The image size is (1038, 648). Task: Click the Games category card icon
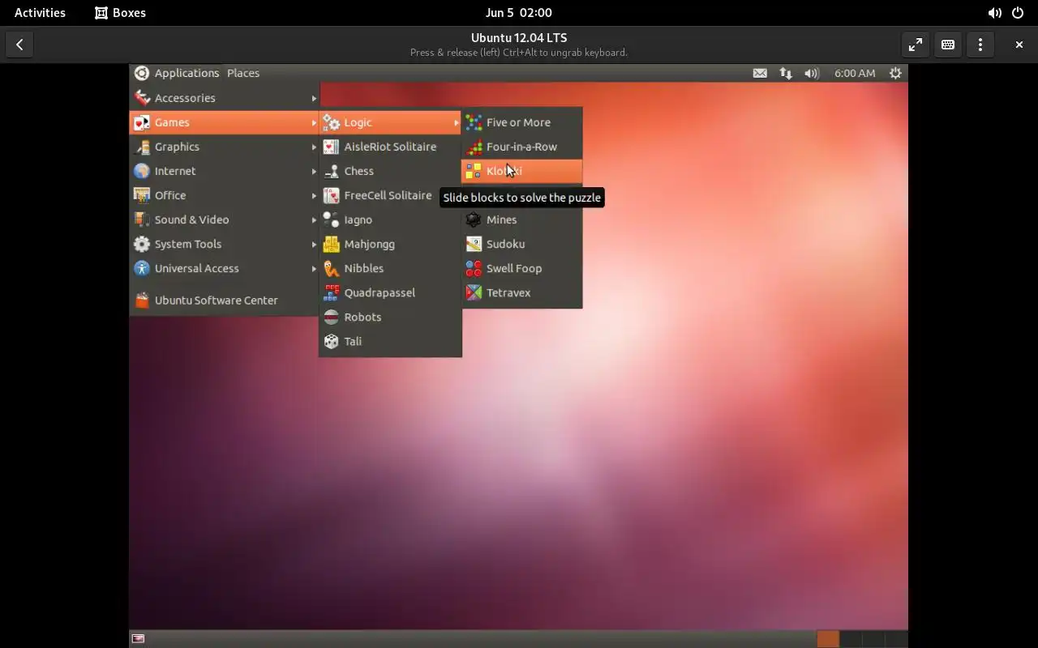pyautogui.click(x=142, y=122)
